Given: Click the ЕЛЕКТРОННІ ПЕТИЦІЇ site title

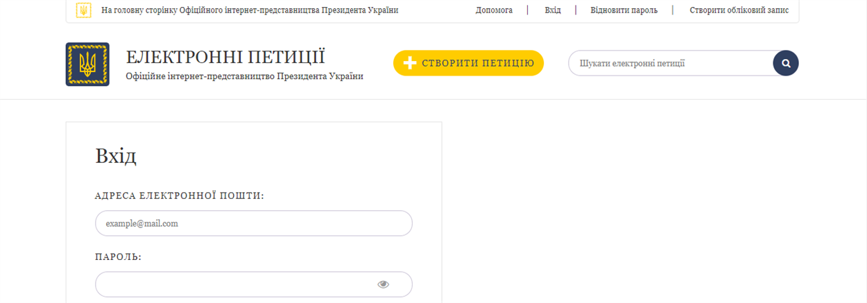Looking at the screenshot, I should [x=225, y=58].
